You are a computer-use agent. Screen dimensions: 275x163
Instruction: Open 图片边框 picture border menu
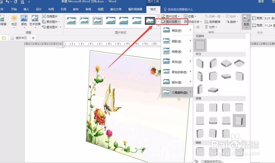(x=170, y=16)
